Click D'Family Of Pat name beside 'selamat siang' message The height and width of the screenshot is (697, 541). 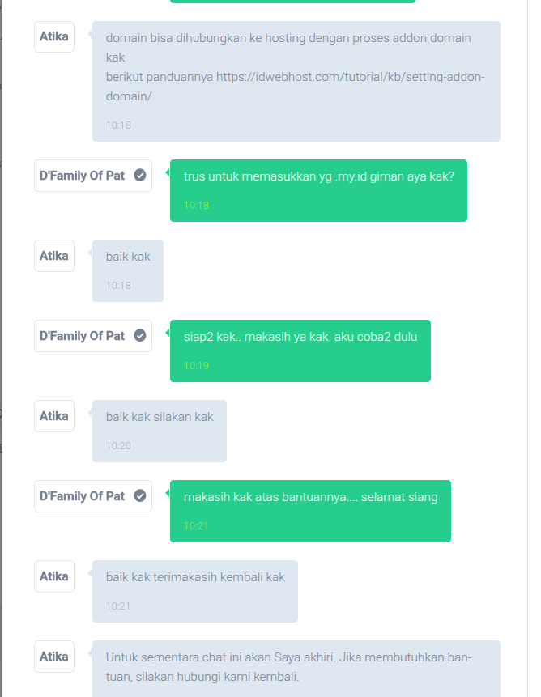(x=83, y=496)
